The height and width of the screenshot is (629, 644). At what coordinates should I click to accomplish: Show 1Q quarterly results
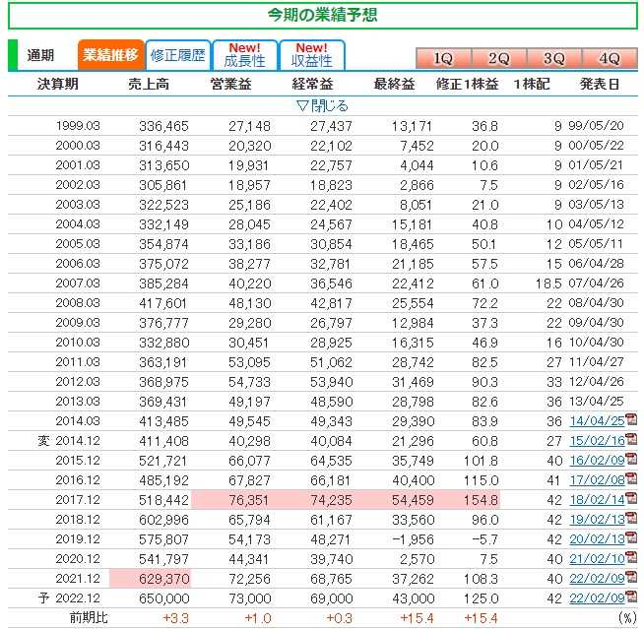[443, 57]
